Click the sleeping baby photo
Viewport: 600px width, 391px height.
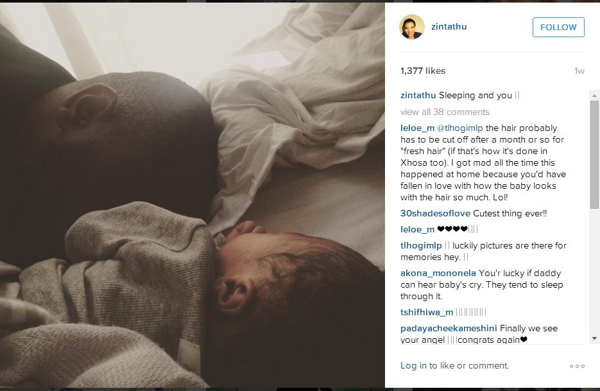[x=193, y=195]
